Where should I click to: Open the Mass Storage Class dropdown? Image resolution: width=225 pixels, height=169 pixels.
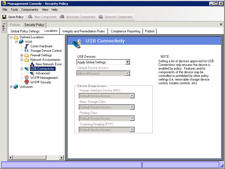(132, 107)
